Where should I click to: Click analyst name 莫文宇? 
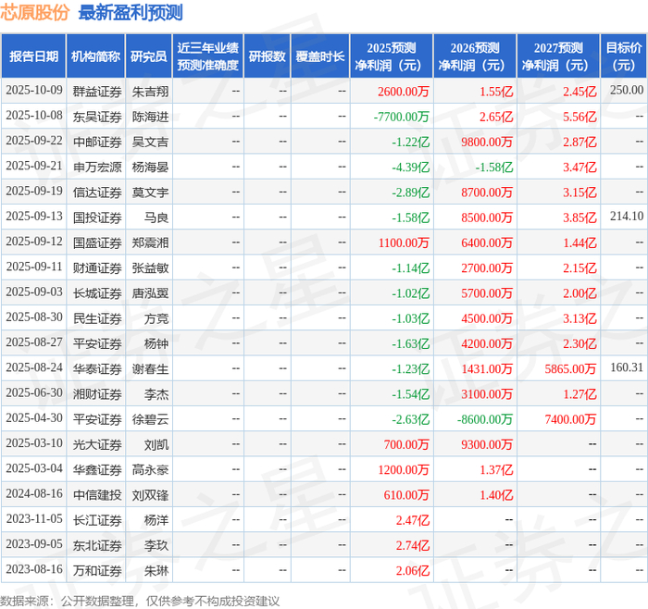(x=150, y=193)
